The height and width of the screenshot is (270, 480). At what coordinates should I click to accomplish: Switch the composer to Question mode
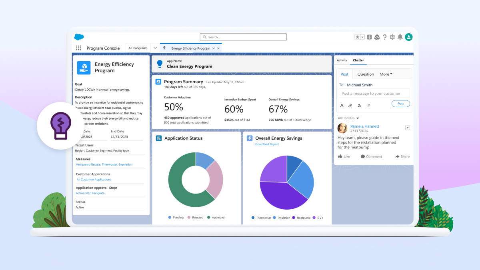point(365,74)
